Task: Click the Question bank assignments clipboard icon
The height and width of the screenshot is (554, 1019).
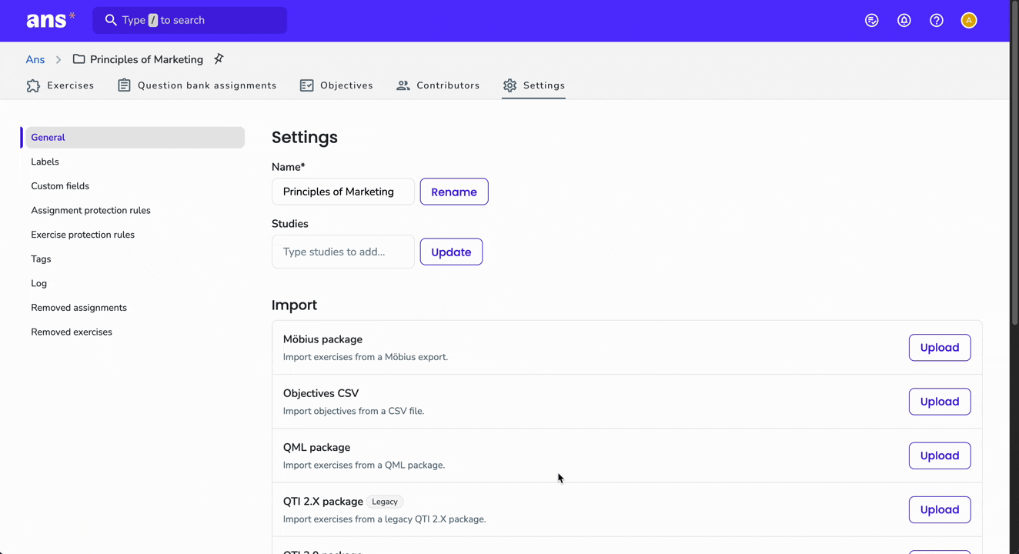Action: [124, 85]
